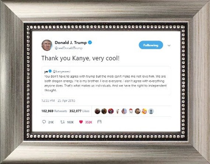Click the blue verified badge beside Trump
Image resolution: width=210 pixels, height=164 pixels.
pyautogui.click(x=90, y=43)
